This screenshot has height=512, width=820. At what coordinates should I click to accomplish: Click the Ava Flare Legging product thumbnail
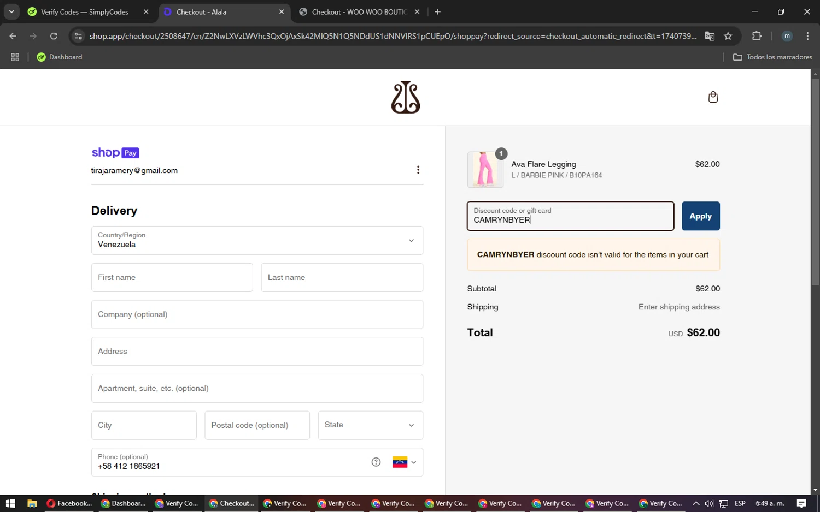coord(485,170)
